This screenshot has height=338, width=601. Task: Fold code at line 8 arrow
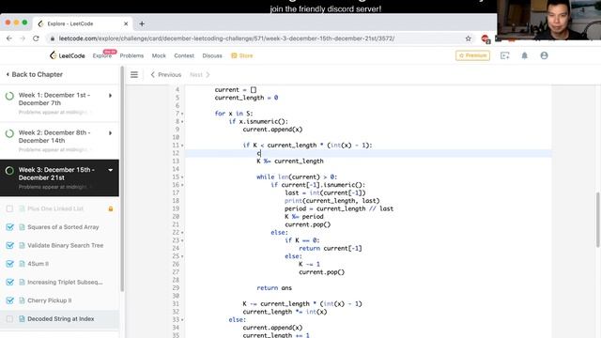[182, 122]
